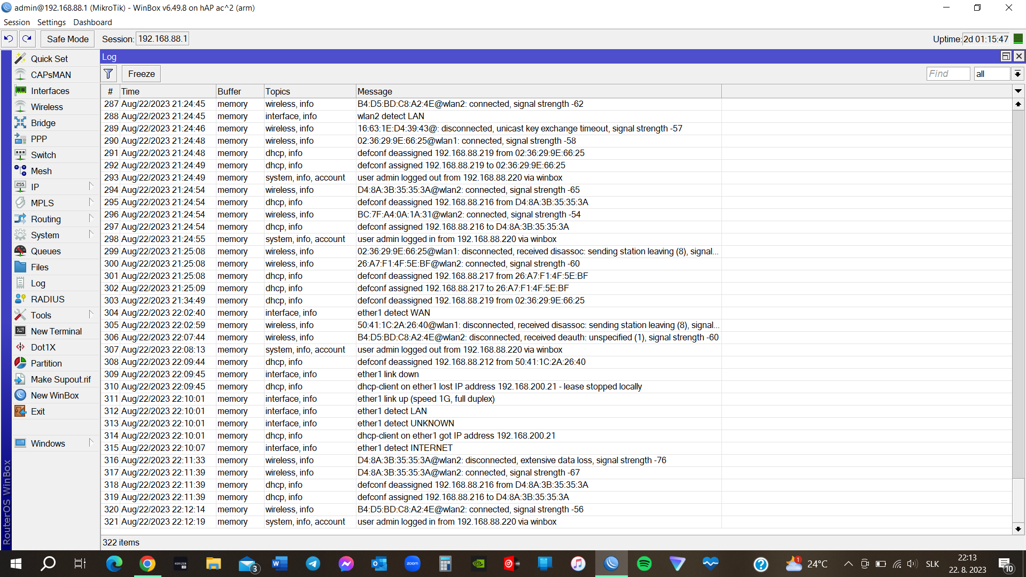The image size is (1026, 577).
Task: Toggle Freeze on the log
Action: (x=141, y=74)
